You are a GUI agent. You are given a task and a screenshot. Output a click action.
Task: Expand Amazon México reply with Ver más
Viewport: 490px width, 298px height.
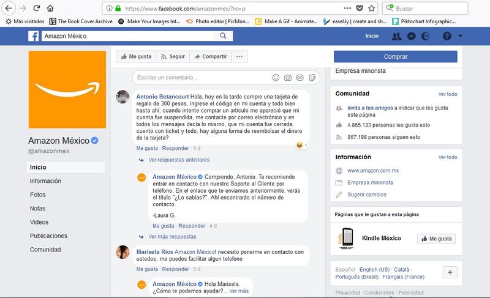239,291
